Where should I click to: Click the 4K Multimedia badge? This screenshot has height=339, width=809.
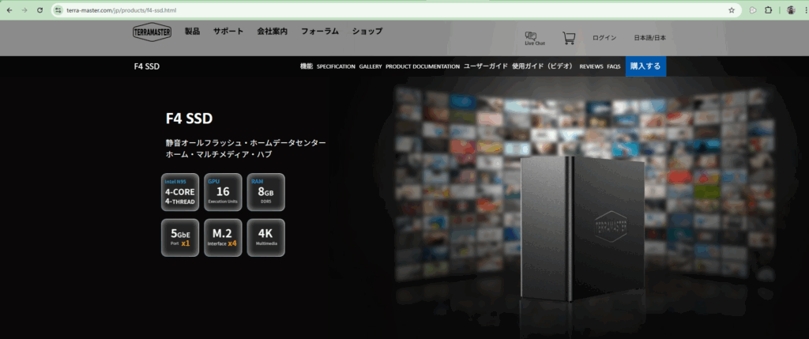click(265, 237)
